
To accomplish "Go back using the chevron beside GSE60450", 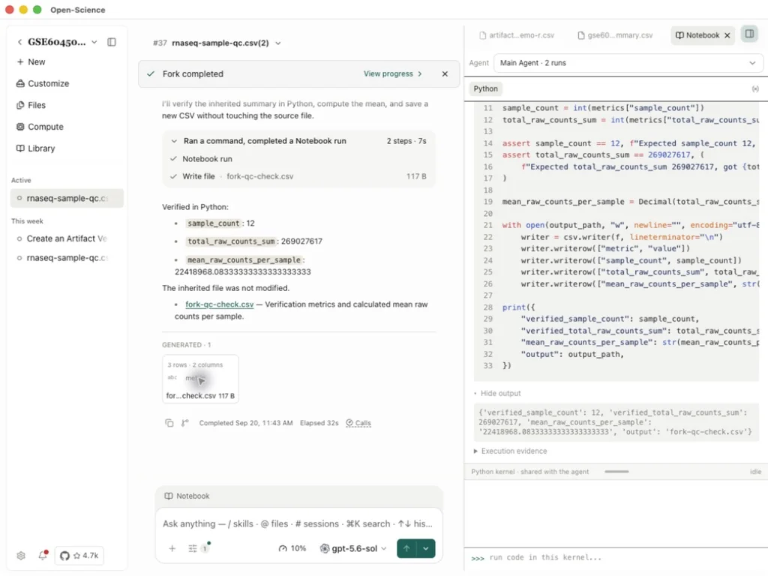I will coord(19,42).
